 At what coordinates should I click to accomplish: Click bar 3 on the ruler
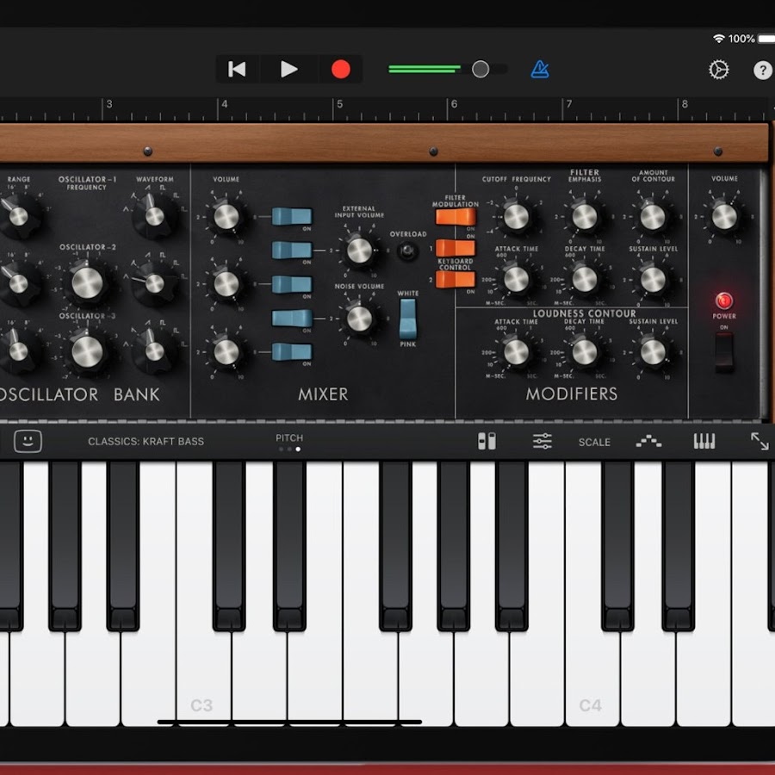[109, 104]
